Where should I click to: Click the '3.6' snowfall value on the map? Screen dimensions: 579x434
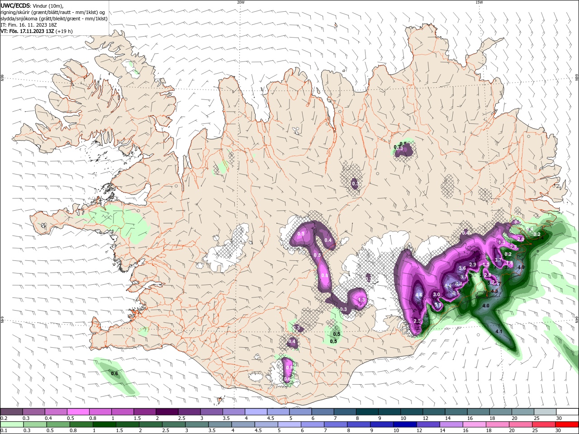pyautogui.click(x=462, y=269)
